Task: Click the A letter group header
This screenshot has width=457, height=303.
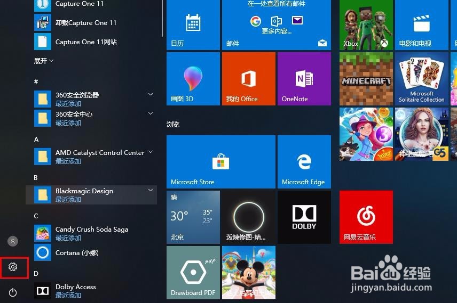Action: tap(36, 140)
